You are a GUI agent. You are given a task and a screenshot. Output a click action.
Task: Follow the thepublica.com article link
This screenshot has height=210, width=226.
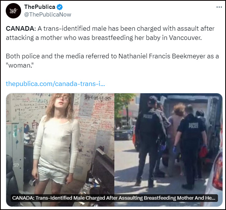[x=55, y=84]
